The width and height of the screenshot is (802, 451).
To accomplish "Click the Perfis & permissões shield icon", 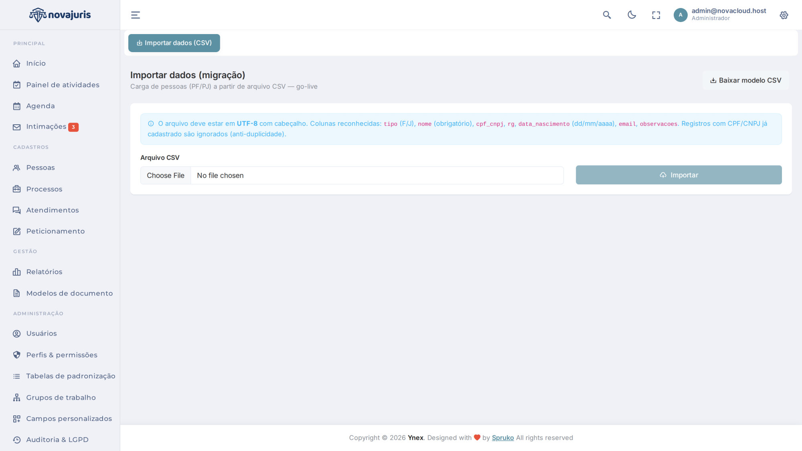I will (16, 355).
